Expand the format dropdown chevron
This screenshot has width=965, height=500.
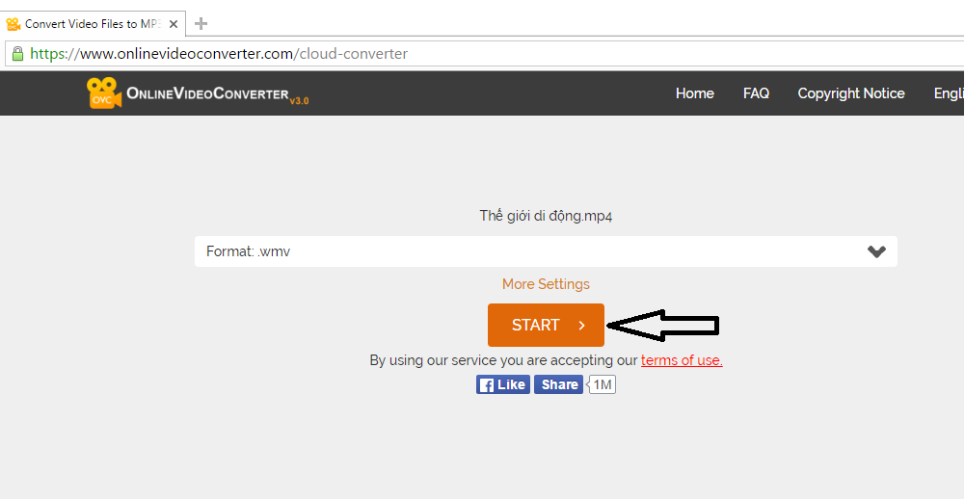click(876, 251)
